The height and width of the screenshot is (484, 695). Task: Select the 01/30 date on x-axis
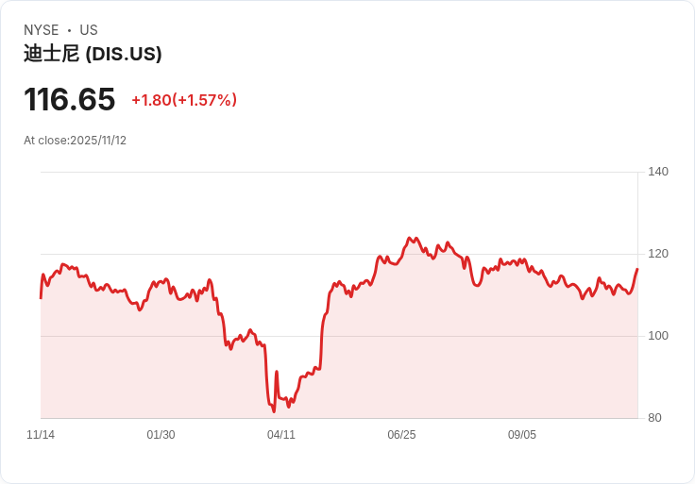[161, 435]
